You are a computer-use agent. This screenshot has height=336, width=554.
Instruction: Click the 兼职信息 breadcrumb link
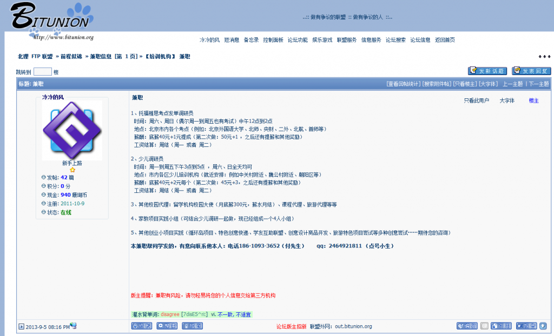pos(101,56)
